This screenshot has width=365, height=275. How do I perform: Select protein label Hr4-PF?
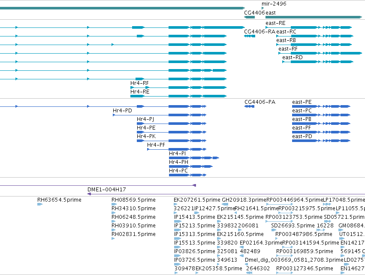(156, 145)
